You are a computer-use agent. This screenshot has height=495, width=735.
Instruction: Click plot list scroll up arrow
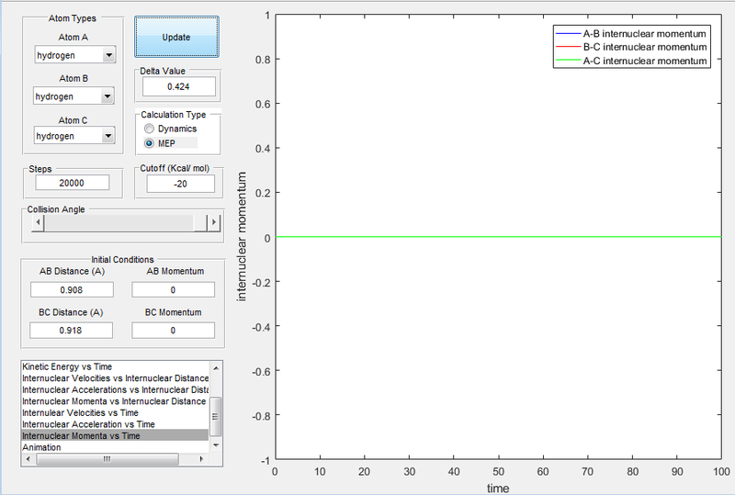216,368
